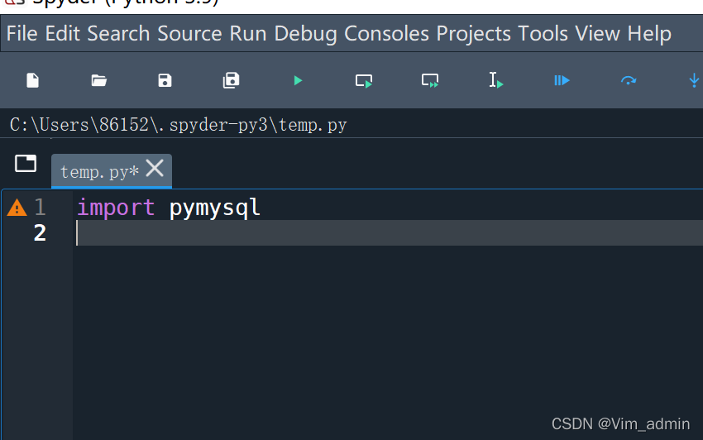This screenshot has width=703, height=440.
Task: Run cell and advance to next
Action: coord(430,80)
